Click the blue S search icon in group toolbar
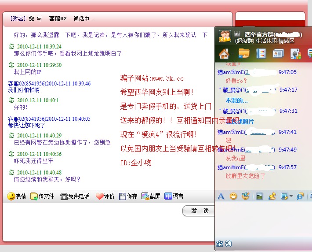Image resolution: width=312 pixels, height=252 pixels. pyautogui.click(x=300, y=196)
